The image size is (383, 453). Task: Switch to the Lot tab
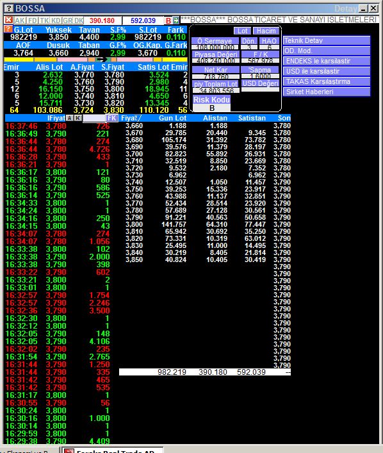(242, 31)
